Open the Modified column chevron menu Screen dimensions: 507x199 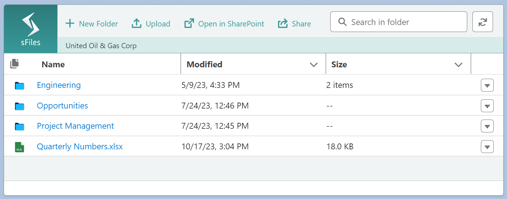point(314,65)
